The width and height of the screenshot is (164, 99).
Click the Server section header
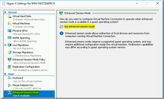pyautogui.click(x=12, y=12)
